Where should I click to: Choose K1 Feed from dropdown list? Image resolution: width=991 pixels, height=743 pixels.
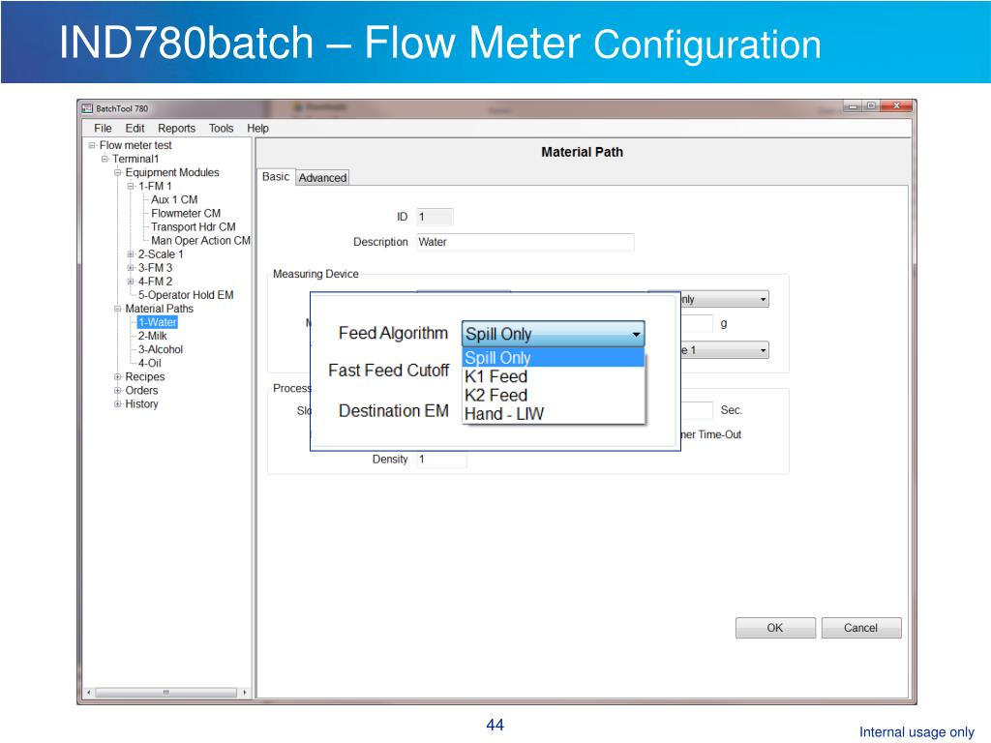click(x=553, y=376)
